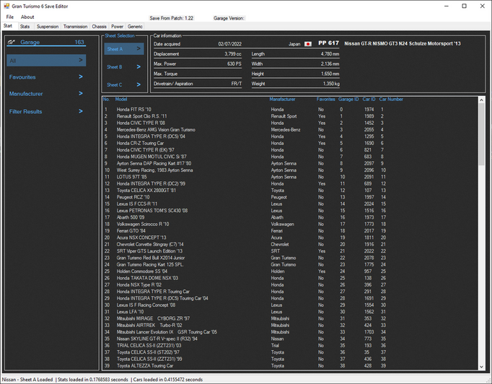Viewport: 492px width, 384px height.
Task: Switch to the Stats tab
Action: (x=25, y=27)
